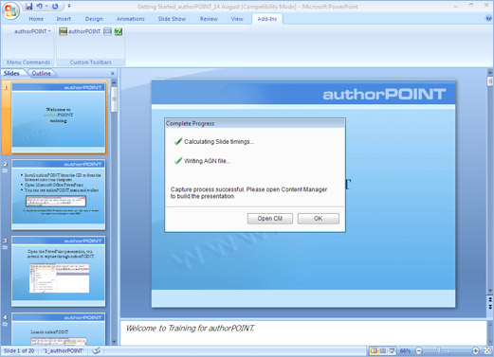Open PowerPoint Help question mark icon
The height and width of the screenshot is (357, 494).
488,19
